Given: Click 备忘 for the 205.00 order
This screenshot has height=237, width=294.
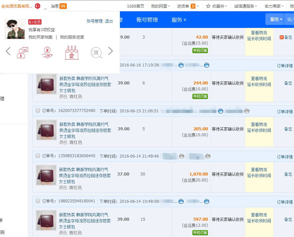Looking at the screenshot, I should [288, 129].
